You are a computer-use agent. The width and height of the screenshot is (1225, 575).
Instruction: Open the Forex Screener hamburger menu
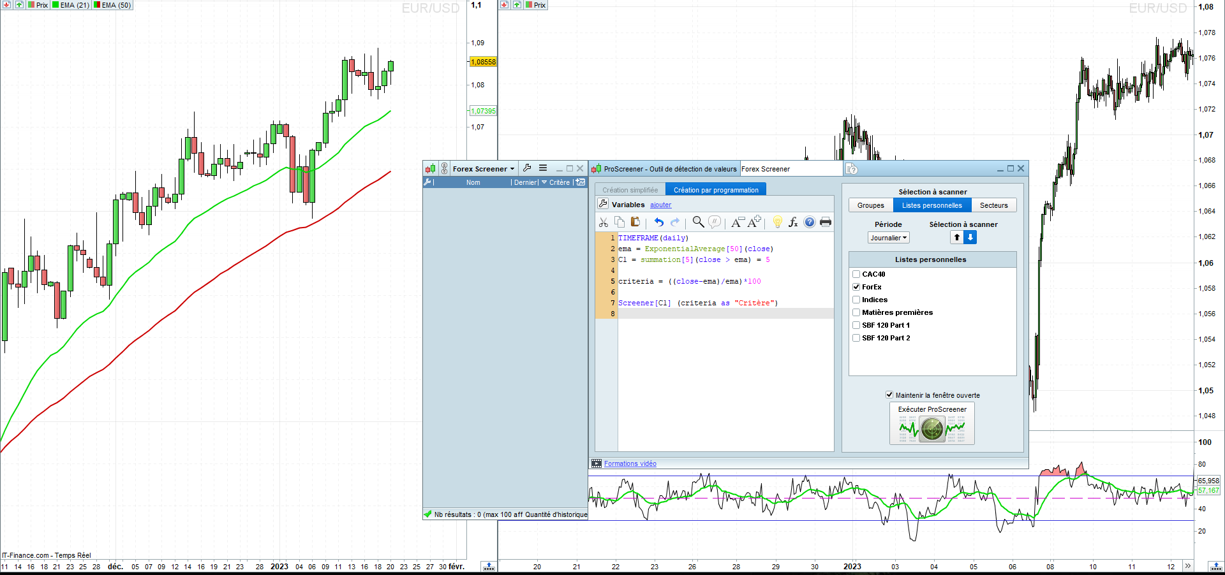coord(543,168)
